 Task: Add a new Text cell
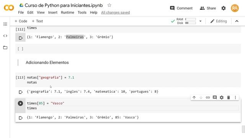(x=37, y=21)
